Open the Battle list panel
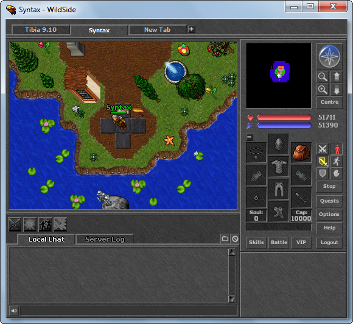The height and width of the screenshot is (324, 353). [x=279, y=243]
